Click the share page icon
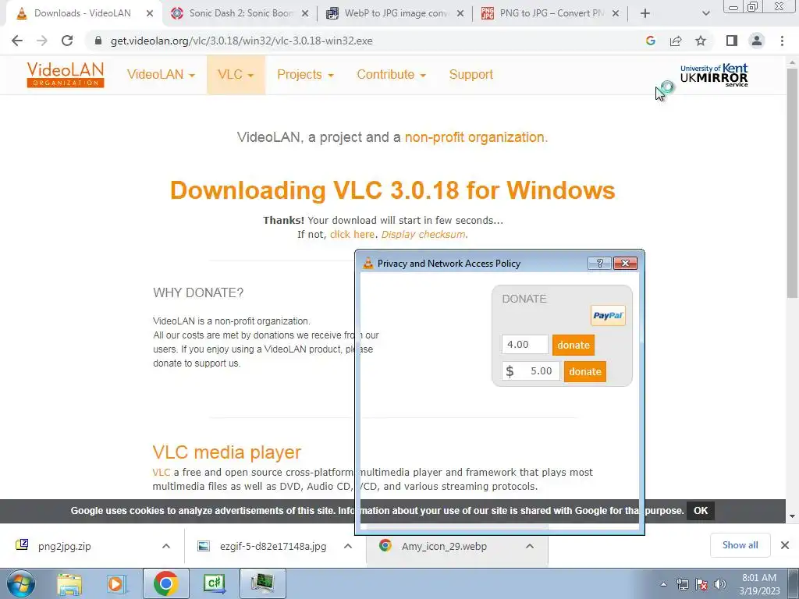The height and width of the screenshot is (599, 799). click(676, 41)
